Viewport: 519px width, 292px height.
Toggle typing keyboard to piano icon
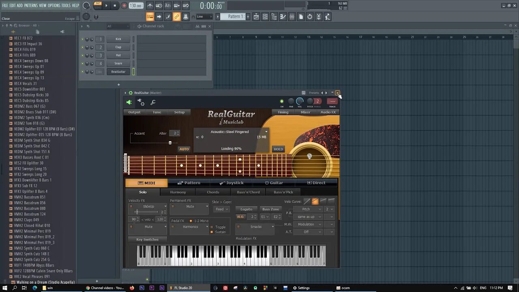click(x=150, y=17)
